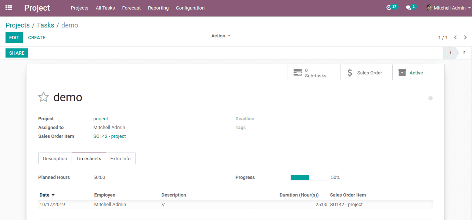
Task: Click the Description column header
Action: [174, 195]
